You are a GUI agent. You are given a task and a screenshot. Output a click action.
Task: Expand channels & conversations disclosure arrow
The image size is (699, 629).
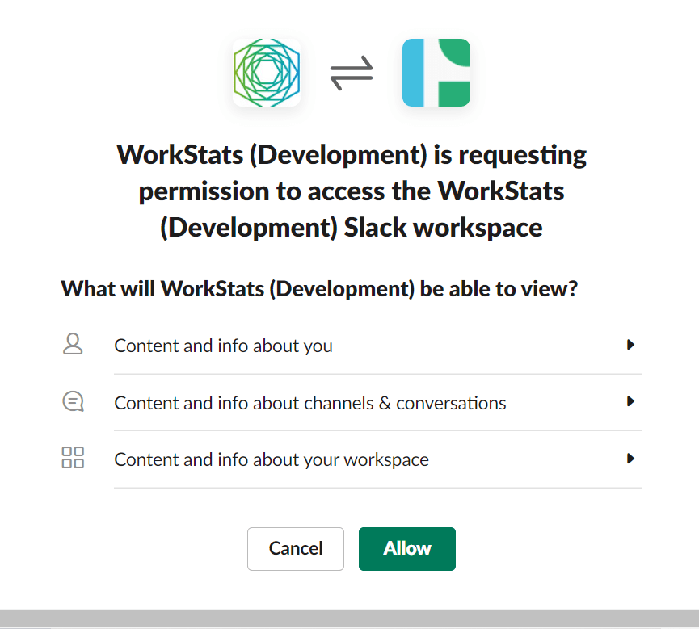point(630,401)
